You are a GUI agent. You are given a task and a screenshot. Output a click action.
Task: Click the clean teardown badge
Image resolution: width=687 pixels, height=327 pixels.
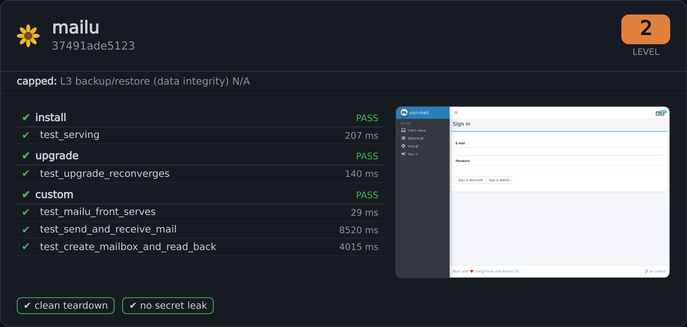click(x=66, y=306)
